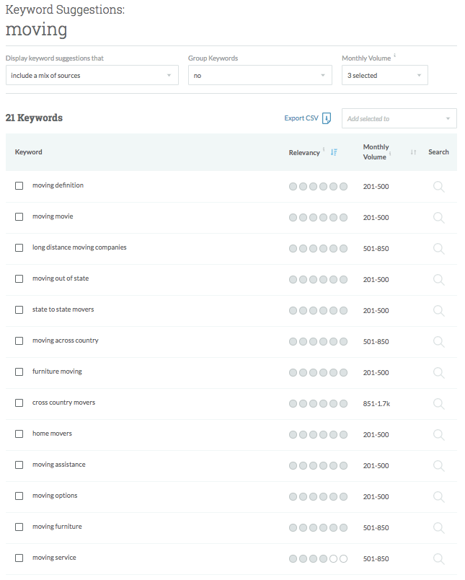Image resolution: width=465 pixels, height=580 pixels.
Task: Click the Search column header
Action: 438,152
